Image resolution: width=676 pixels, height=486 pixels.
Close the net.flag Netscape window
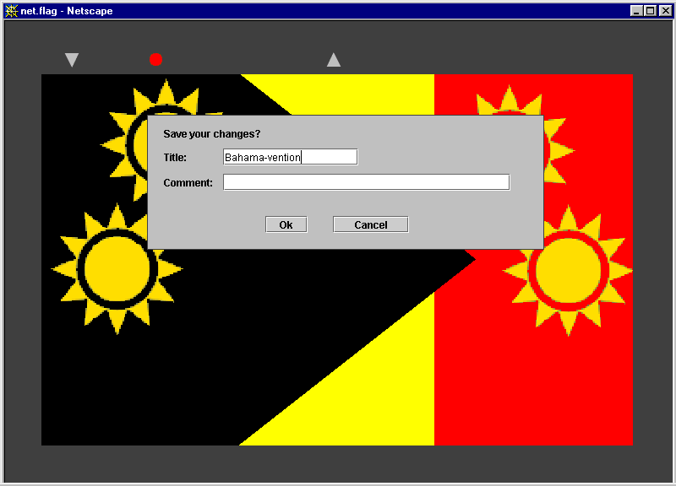point(665,11)
